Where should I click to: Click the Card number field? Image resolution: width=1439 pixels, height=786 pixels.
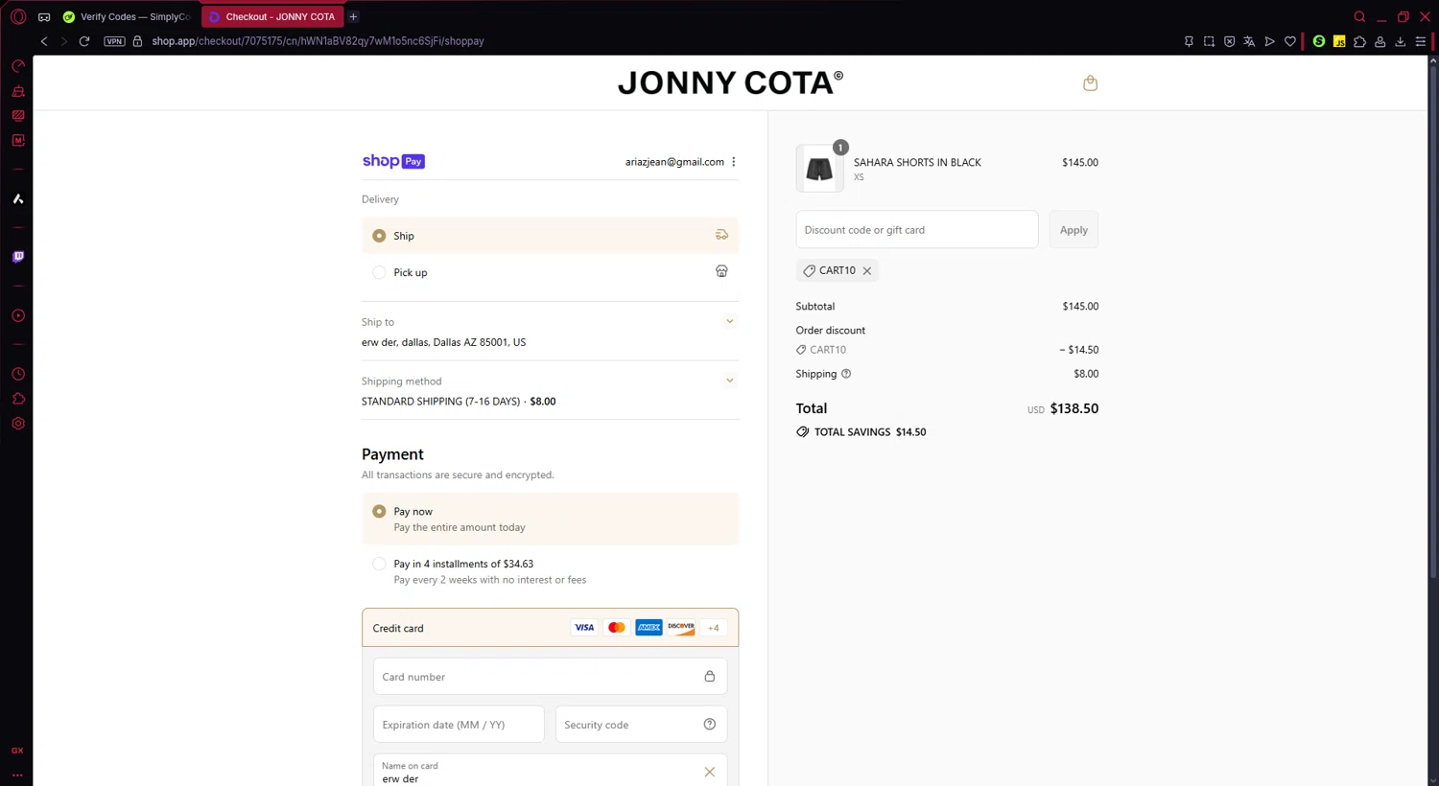click(x=550, y=677)
